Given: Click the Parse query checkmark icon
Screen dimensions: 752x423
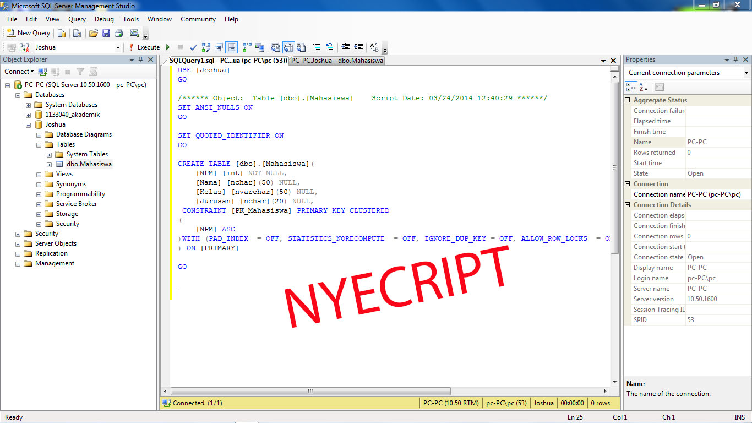Looking at the screenshot, I should [x=193, y=47].
